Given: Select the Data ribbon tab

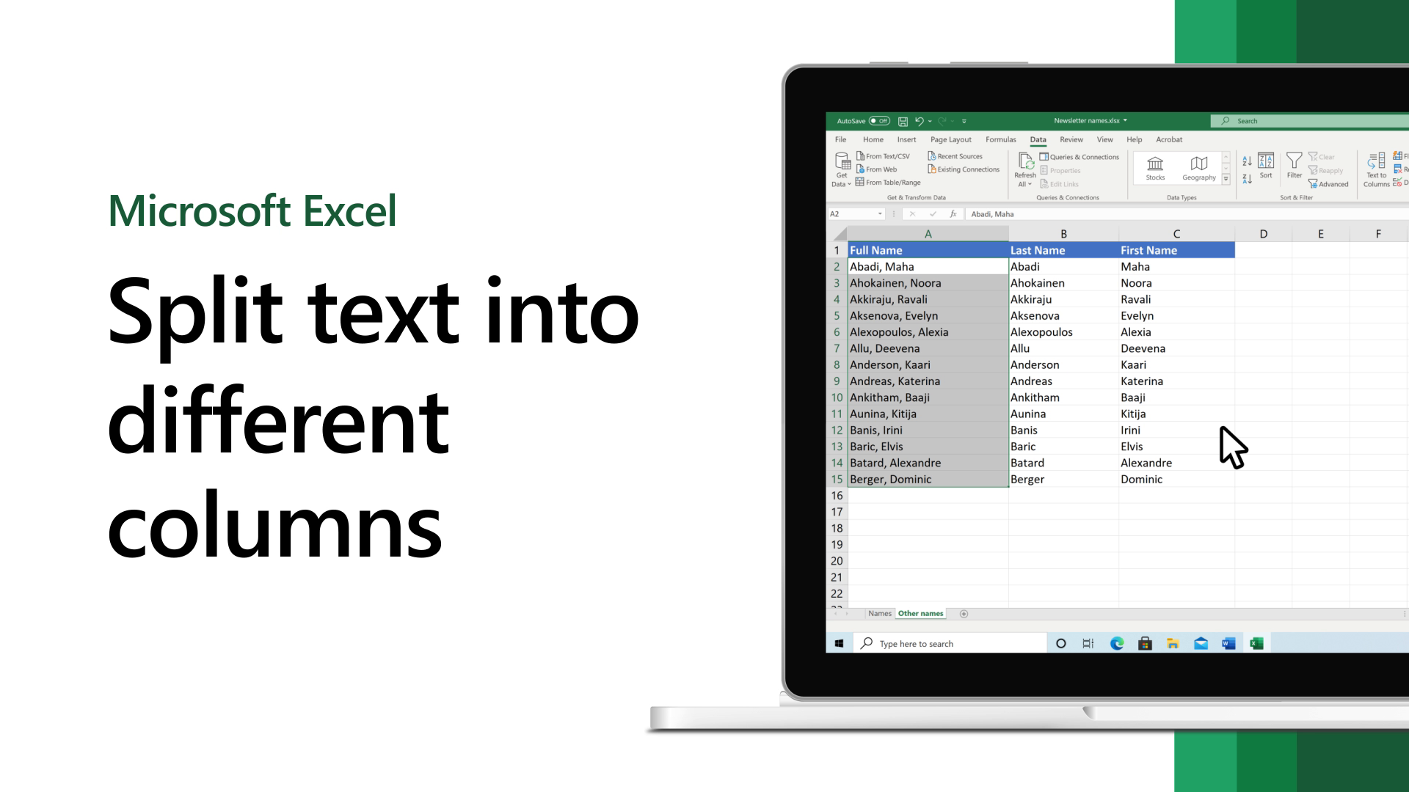Looking at the screenshot, I should point(1038,139).
